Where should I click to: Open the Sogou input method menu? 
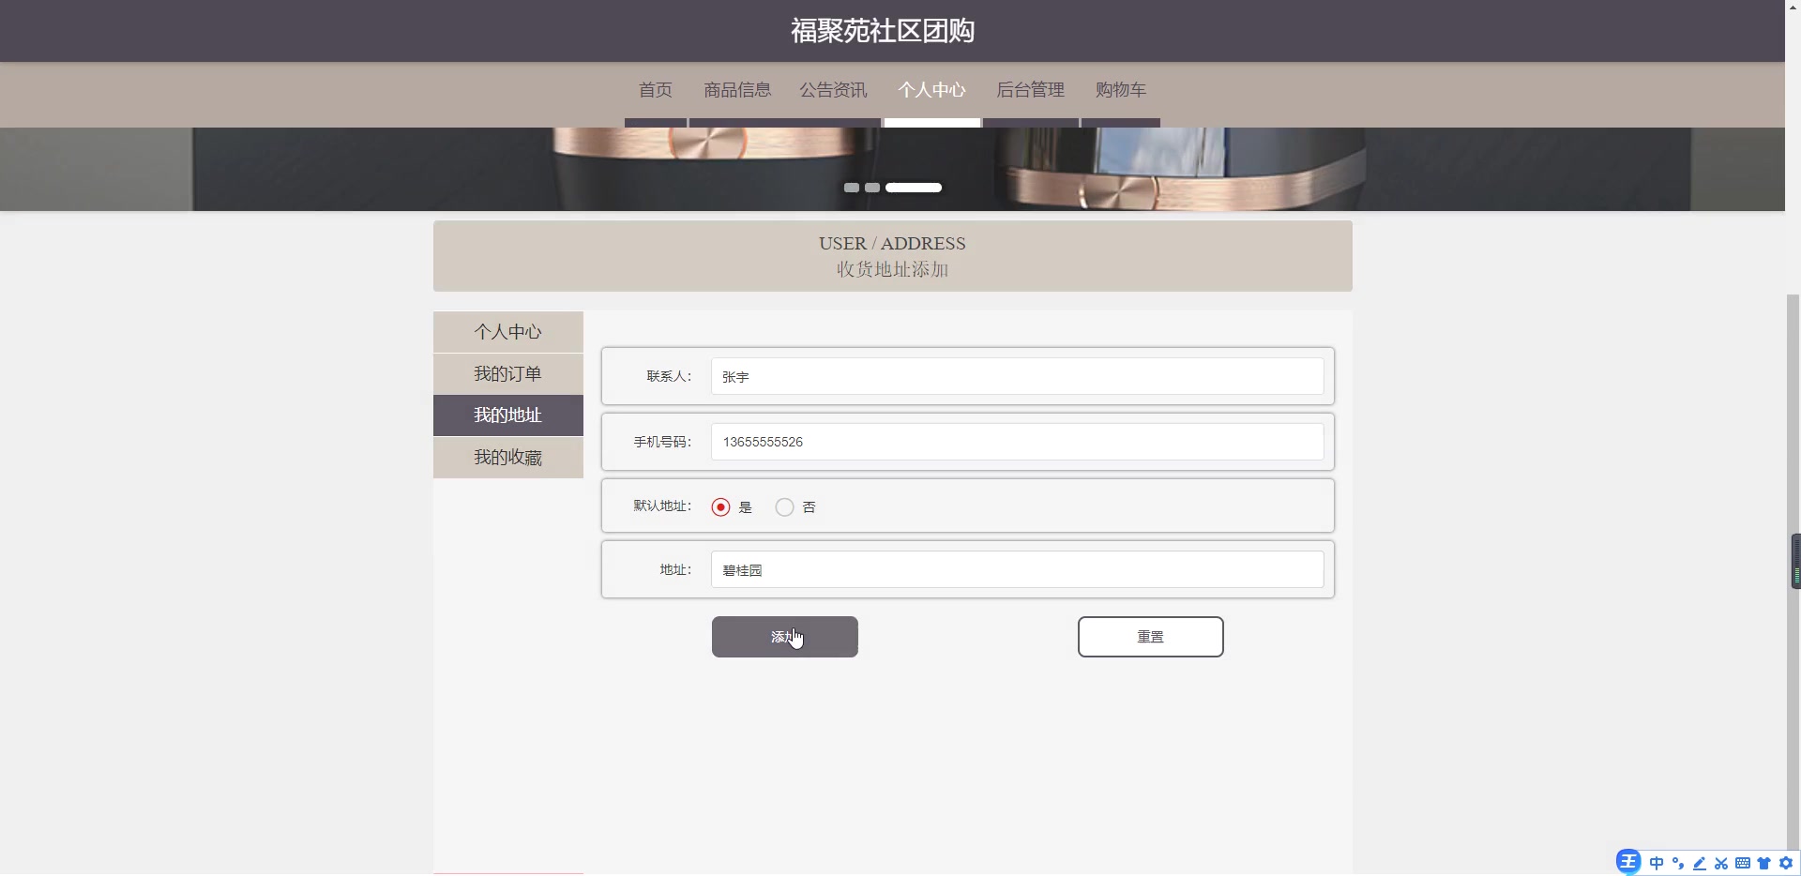pos(1628,862)
